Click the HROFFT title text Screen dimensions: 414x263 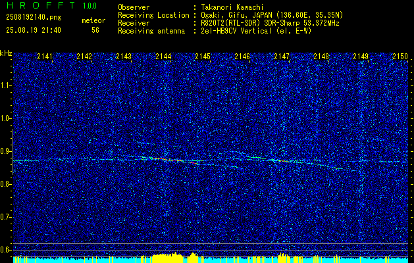[41, 5]
